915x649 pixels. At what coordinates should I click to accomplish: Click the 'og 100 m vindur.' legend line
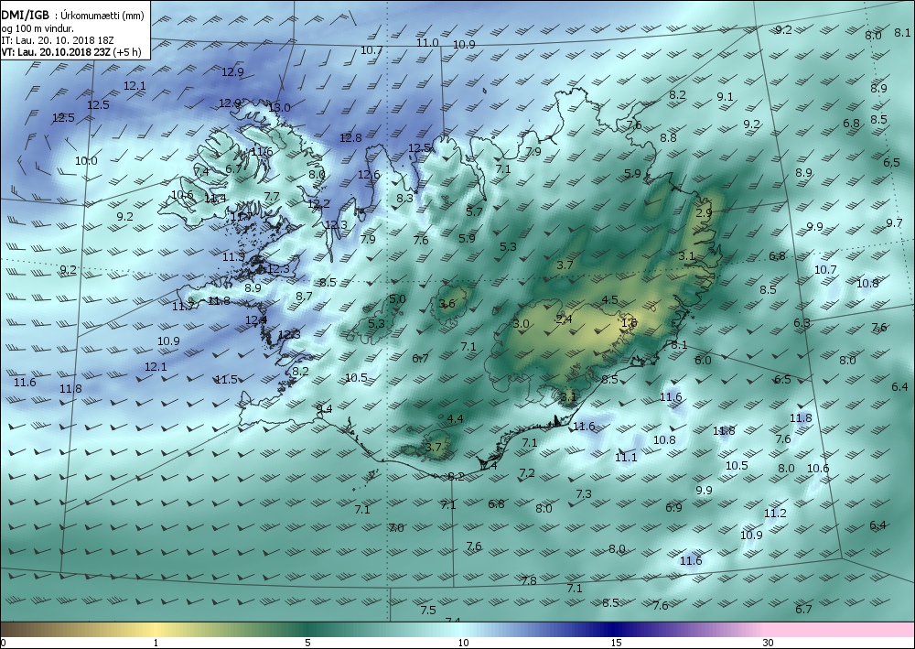pos(37,28)
